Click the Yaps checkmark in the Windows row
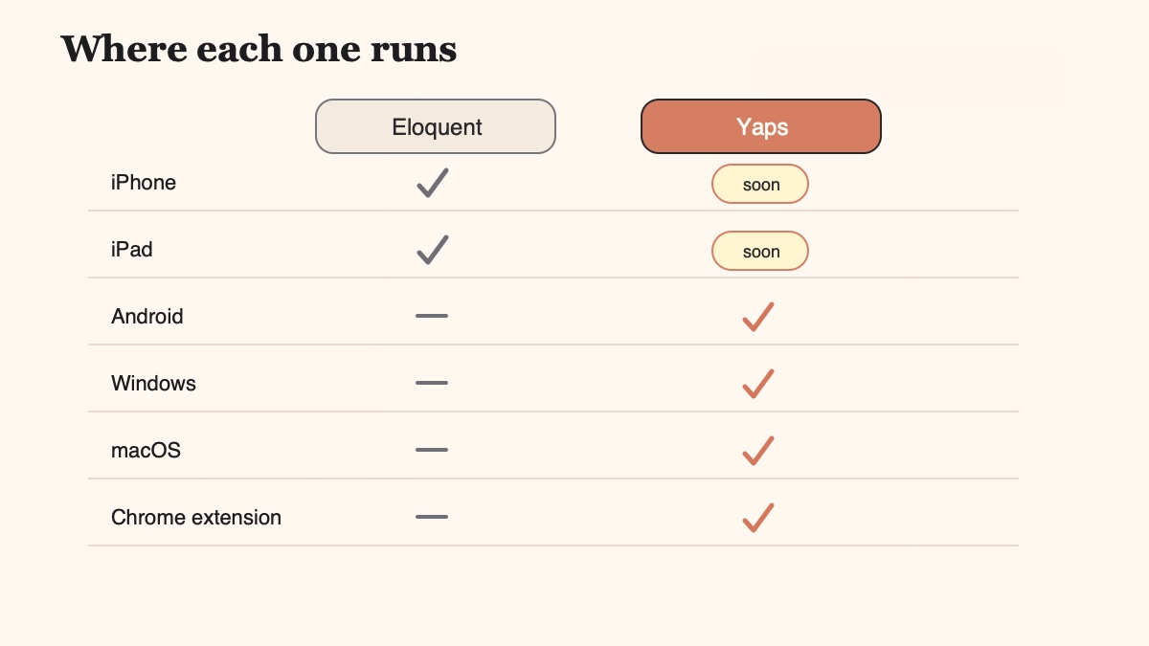Screen dimensions: 1149x646 pyautogui.click(x=758, y=383)
